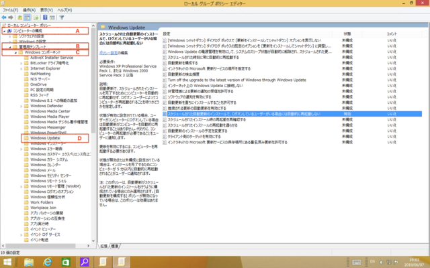The width and height of the screenshot is (430, 268).
Task: Open Internet Explorer from the taskbar
Action: pos(48,261)
